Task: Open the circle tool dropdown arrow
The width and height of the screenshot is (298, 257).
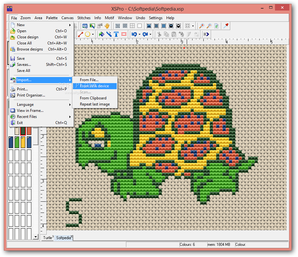Action: [93, 35]
